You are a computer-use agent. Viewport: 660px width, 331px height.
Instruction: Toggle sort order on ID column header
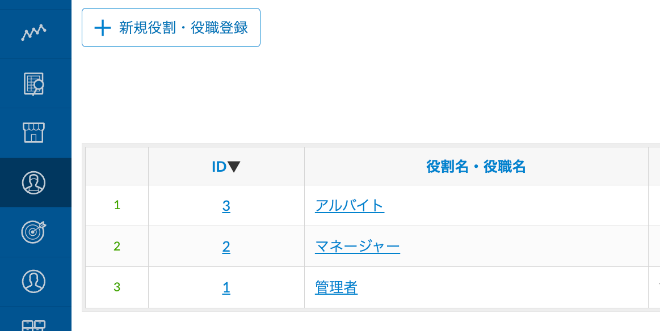(x=226, y=167)
